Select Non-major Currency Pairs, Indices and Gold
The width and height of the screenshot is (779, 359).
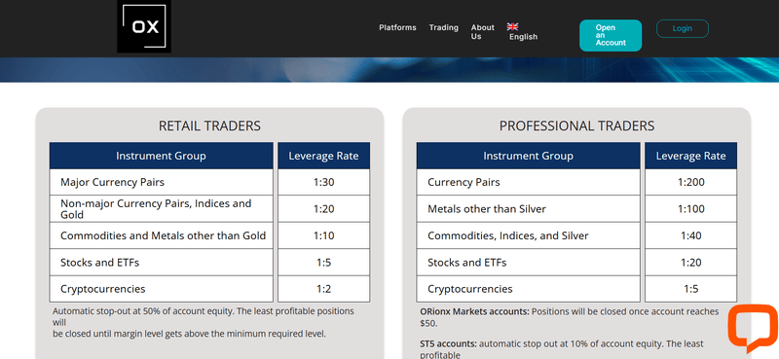[161, 208]
